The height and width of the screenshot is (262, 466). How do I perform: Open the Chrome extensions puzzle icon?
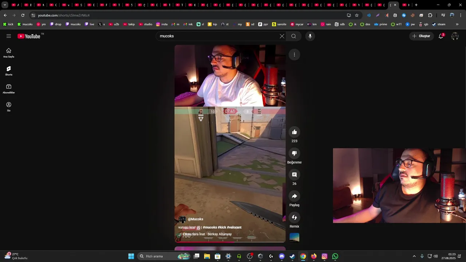coord(430,15)
